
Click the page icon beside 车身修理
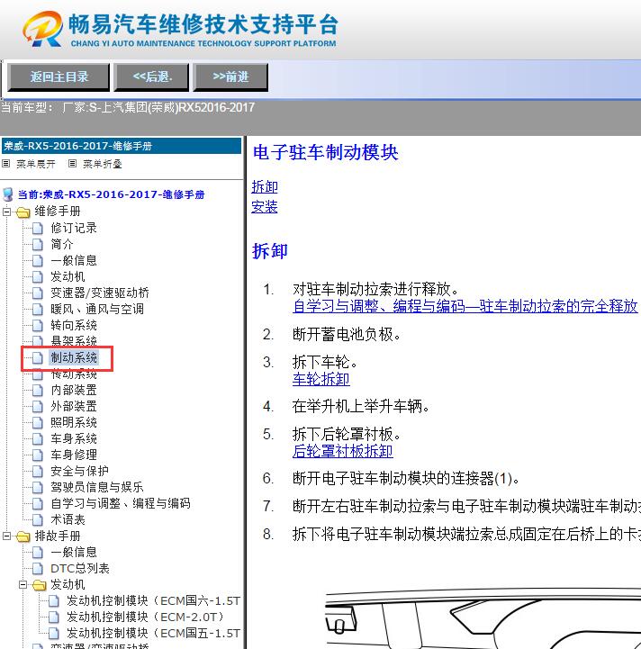point(38,455)
